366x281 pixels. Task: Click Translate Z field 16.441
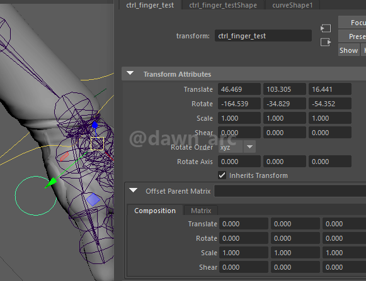coord(330,89)
